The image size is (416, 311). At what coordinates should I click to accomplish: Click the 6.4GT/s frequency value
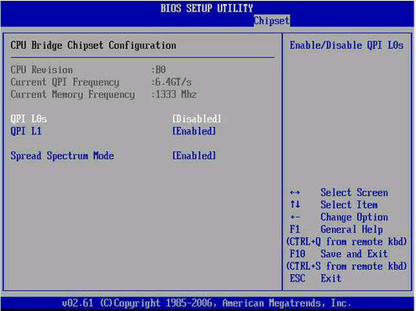[173, 82]
